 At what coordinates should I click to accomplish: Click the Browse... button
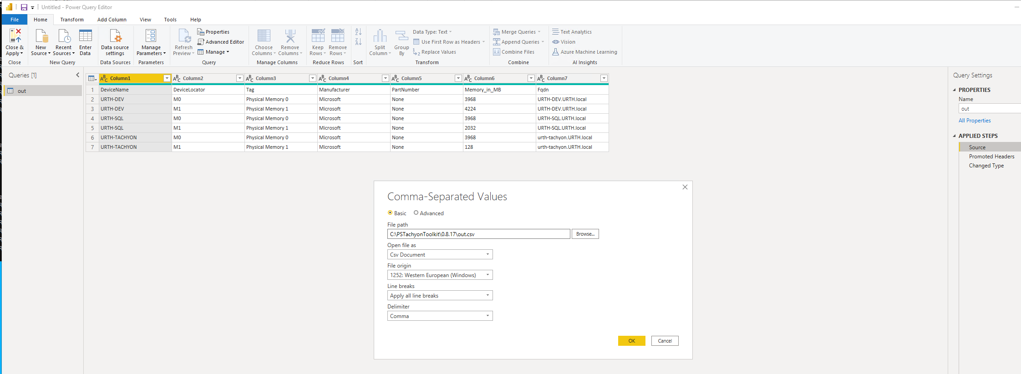tap(585, 234)
